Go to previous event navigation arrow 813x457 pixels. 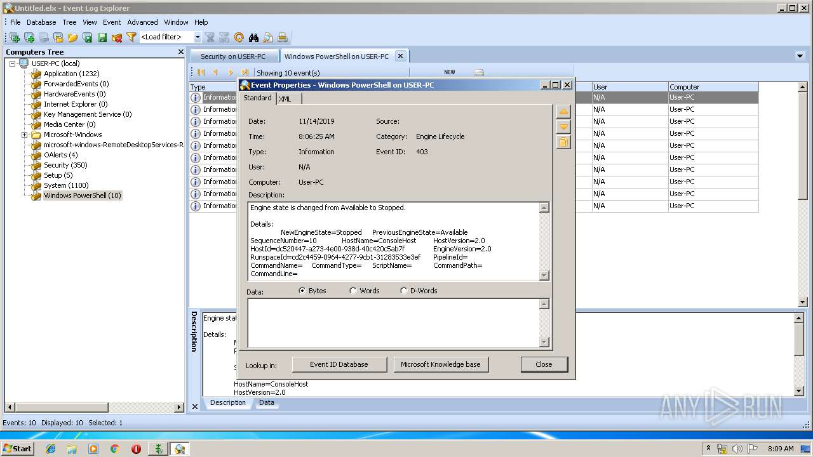[x=216, y=72]
